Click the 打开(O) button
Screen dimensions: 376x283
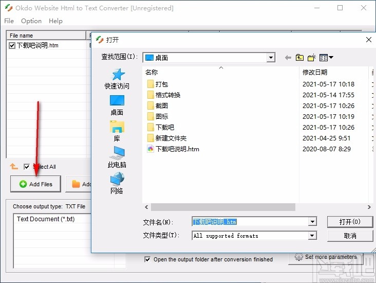coord(350,222)
